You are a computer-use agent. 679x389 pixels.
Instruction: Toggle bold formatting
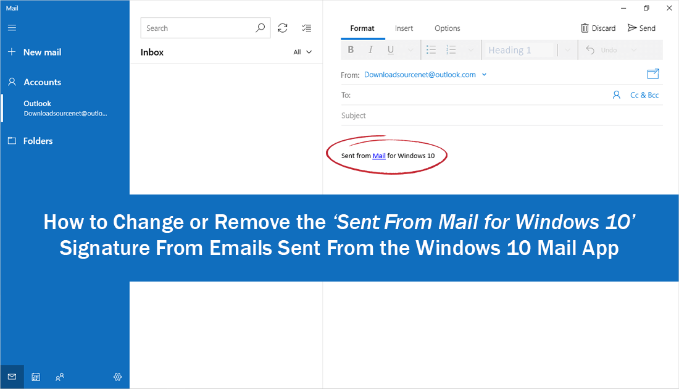351,50
